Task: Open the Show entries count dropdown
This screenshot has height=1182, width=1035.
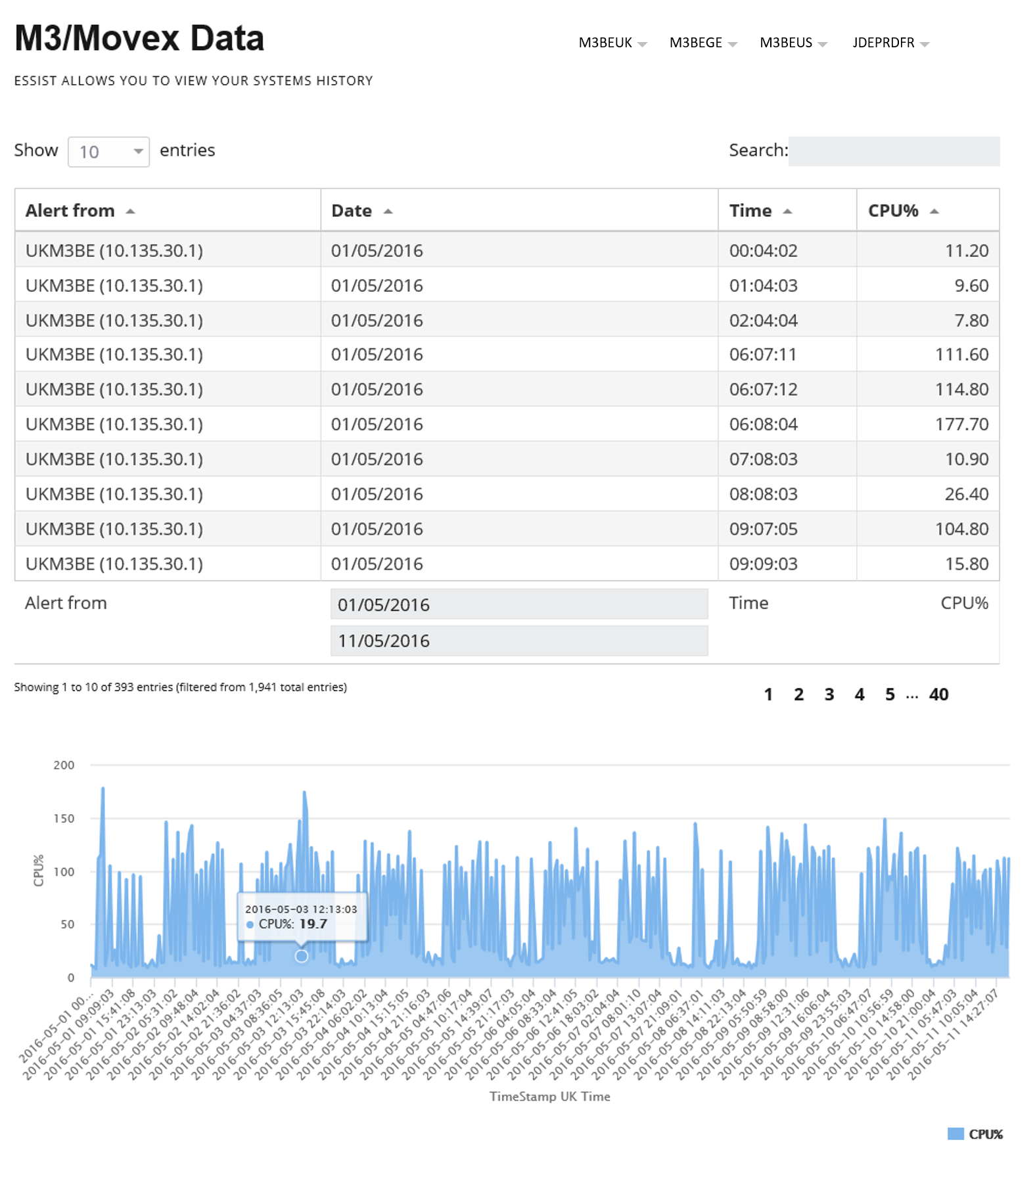Action: (109, 152)
